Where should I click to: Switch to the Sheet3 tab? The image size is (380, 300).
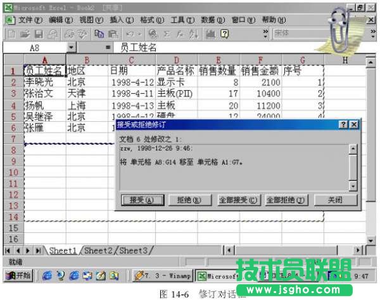click(x=133, y=251)
